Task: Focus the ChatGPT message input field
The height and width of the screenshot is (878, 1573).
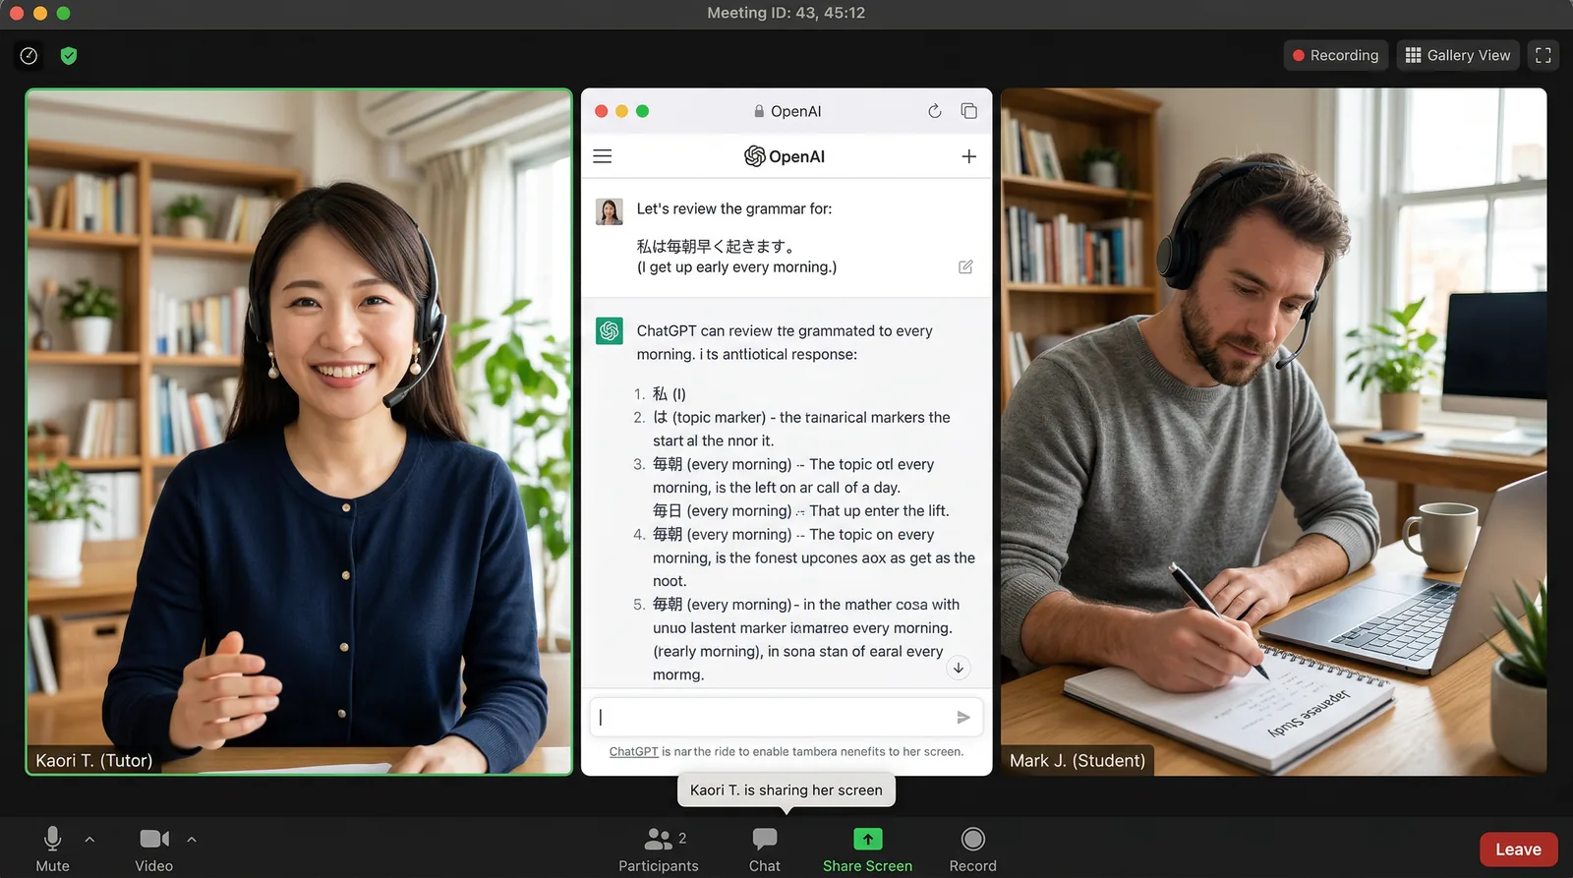Action: point(772,718)
